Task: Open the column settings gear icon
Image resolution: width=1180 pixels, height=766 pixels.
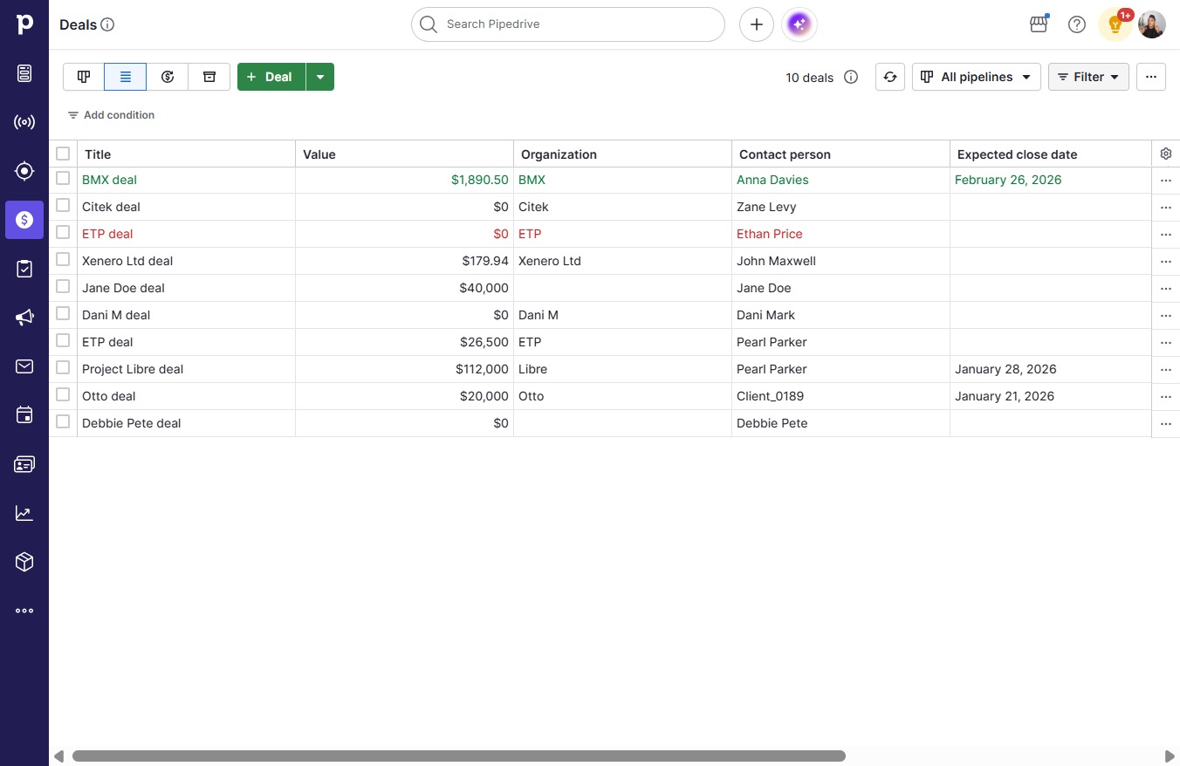Action: click(1166, 154)
